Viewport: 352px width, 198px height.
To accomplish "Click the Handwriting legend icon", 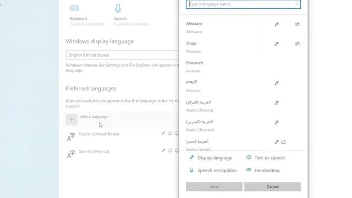I will point(249,170).
